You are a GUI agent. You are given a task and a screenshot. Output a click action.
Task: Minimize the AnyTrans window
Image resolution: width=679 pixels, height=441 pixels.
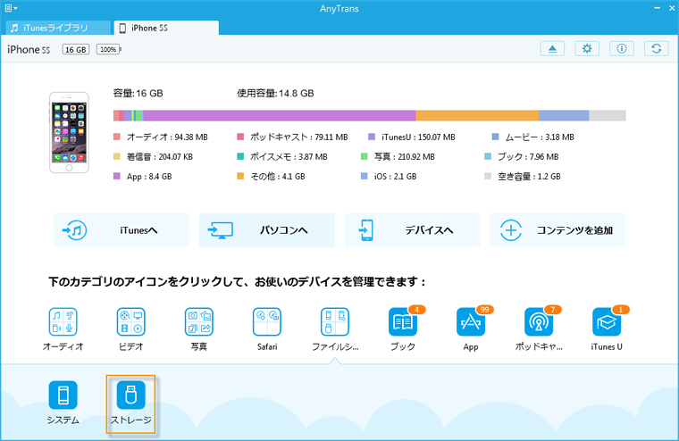[657, 8]
